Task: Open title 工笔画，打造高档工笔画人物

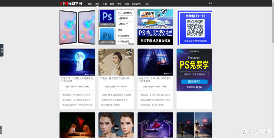Action: click(x=115, y=78)
